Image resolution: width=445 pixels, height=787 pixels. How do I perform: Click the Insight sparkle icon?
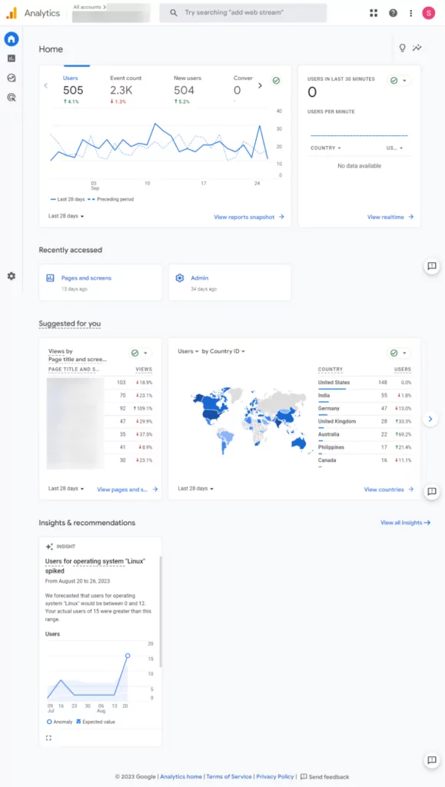tap(49, 546)
